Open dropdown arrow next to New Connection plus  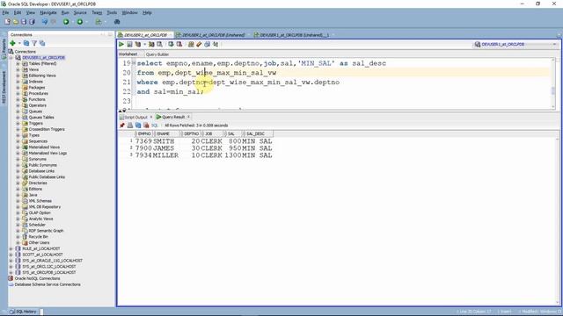pyautogui.click(x=19, y=43)
